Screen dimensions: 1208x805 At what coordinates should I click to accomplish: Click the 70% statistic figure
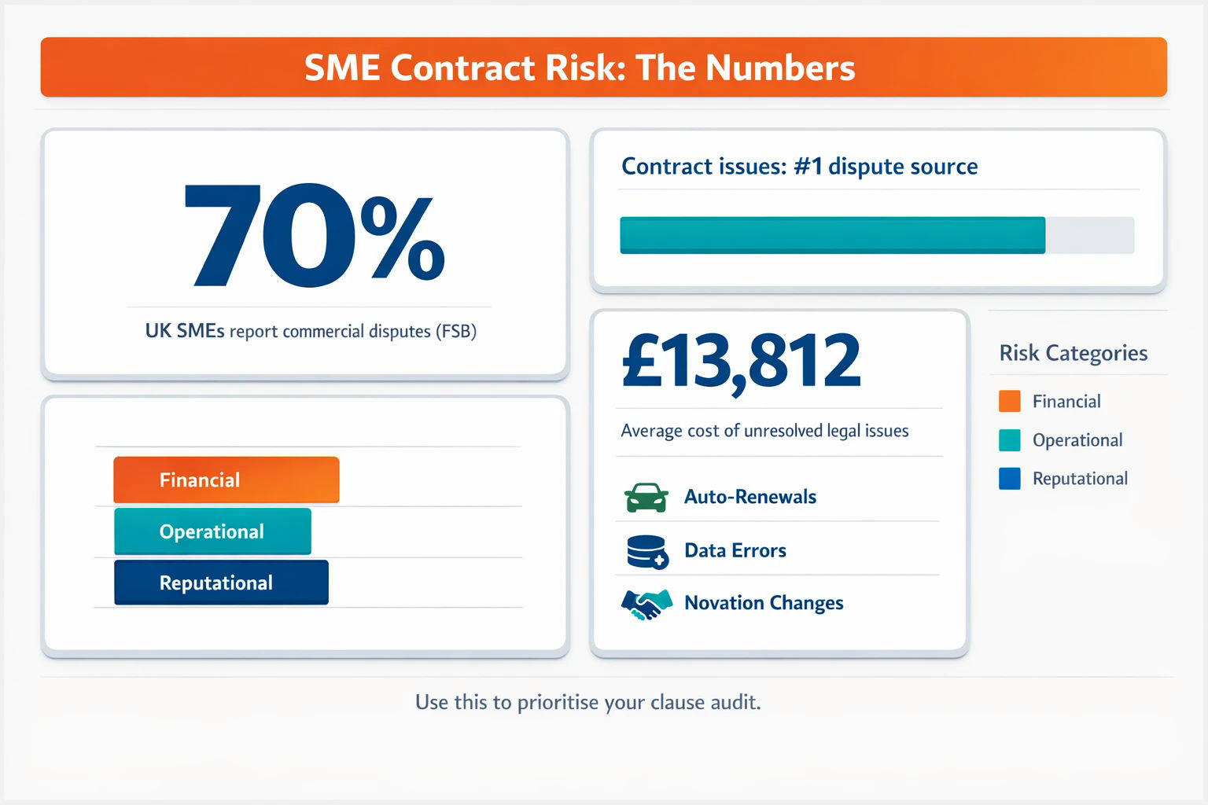point(315,234)
